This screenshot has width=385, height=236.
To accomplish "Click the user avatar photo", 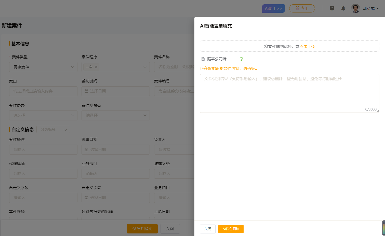I will tap(355, 8).
